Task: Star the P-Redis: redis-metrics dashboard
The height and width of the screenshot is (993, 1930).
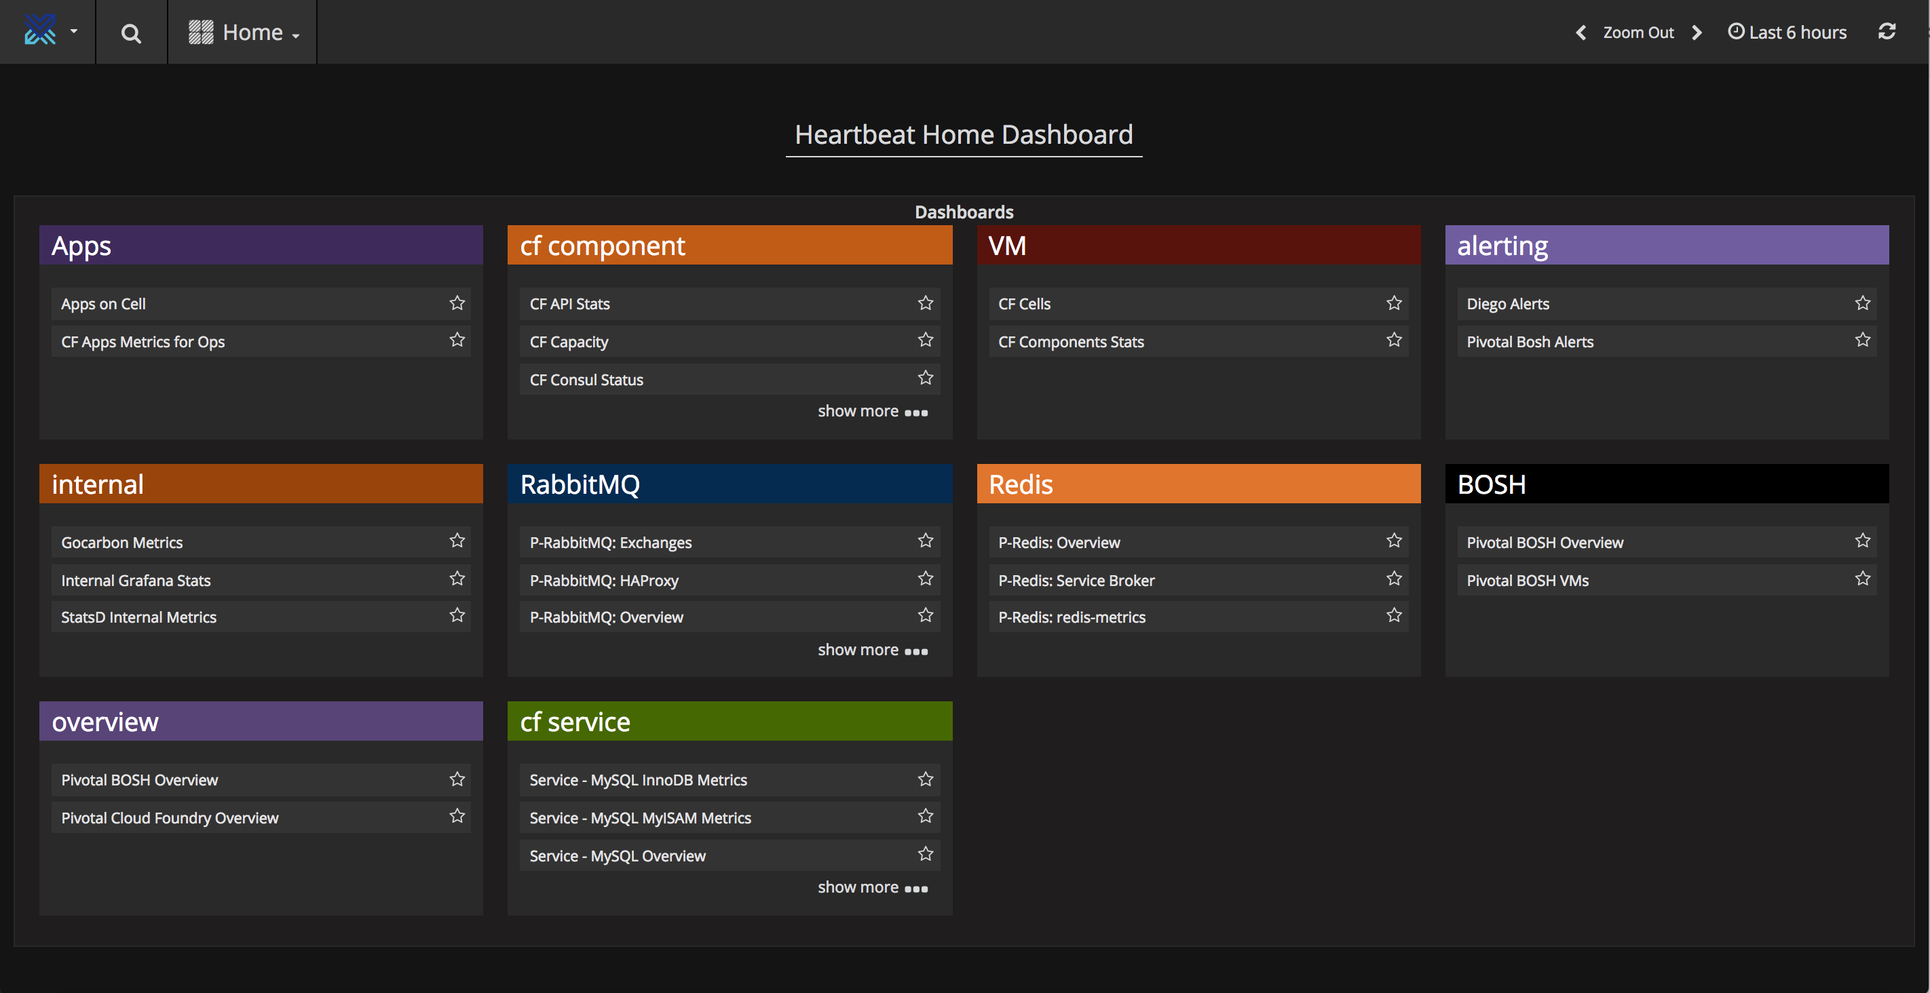Action: click(x=1395, y=616)
